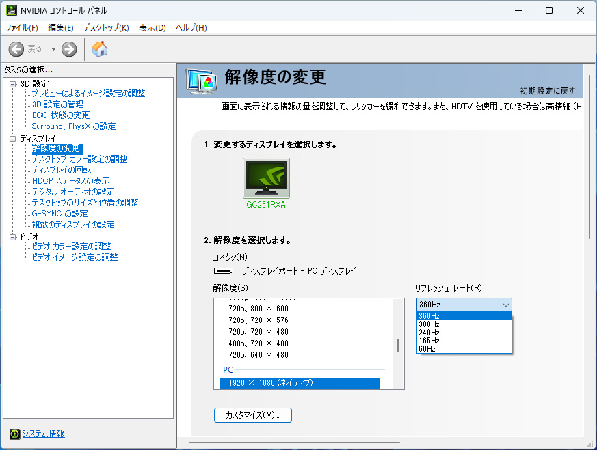Open デスクトップ カラー設定の調整
The height and width of the screenshot is (450, 597).
point(79,159)
